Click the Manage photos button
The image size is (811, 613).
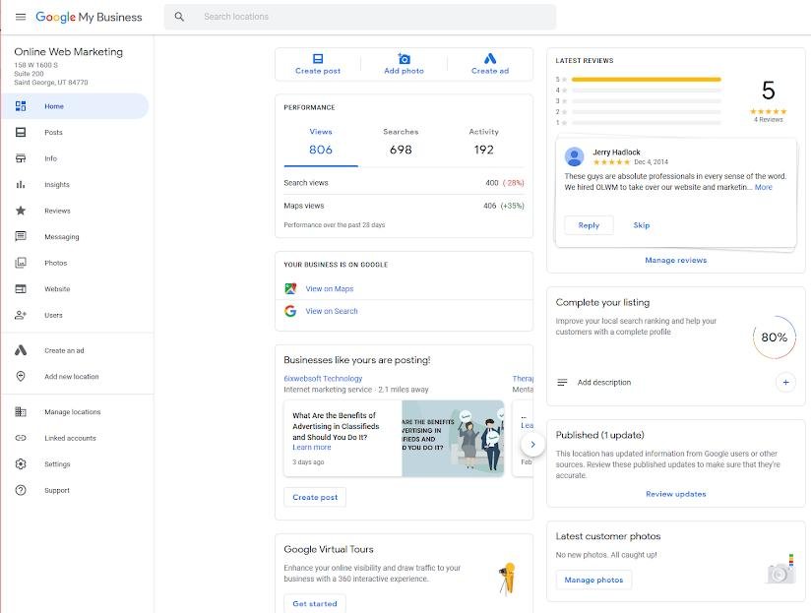593,580
